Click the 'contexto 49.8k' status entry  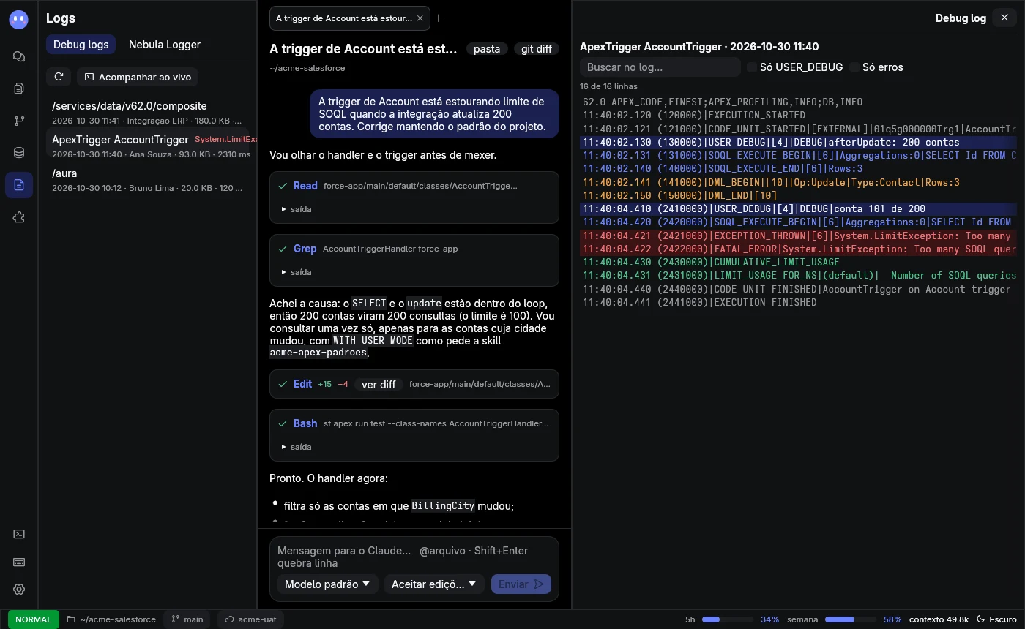click(939, 619)
